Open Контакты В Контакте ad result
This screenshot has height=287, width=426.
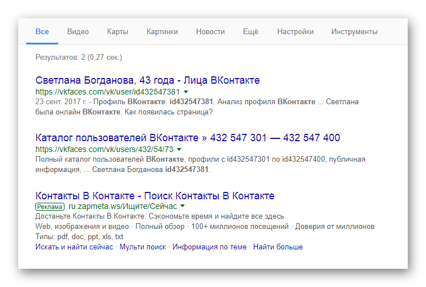pos(155,196)
